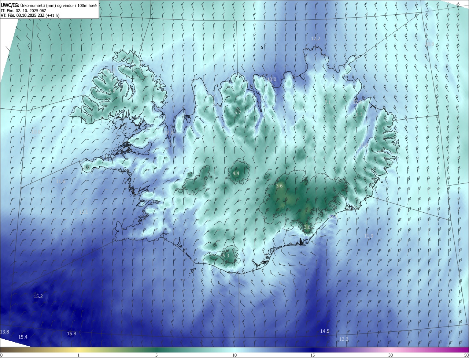
Task: Click the 15.4 value label
Action: pyautogui.click(x=23, y=337)
